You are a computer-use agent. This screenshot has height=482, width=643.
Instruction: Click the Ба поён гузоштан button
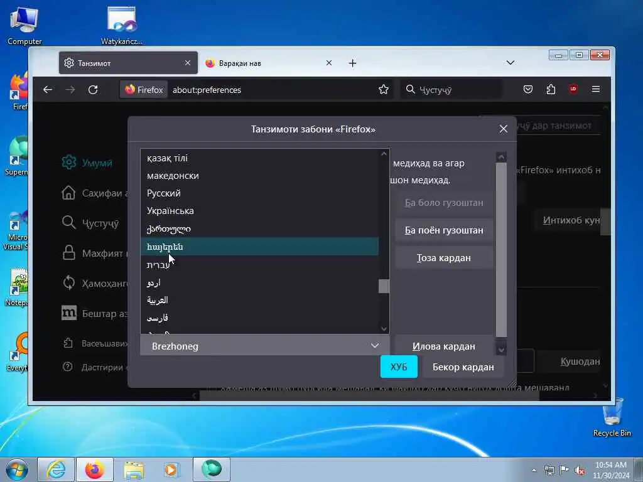[444, 230]
